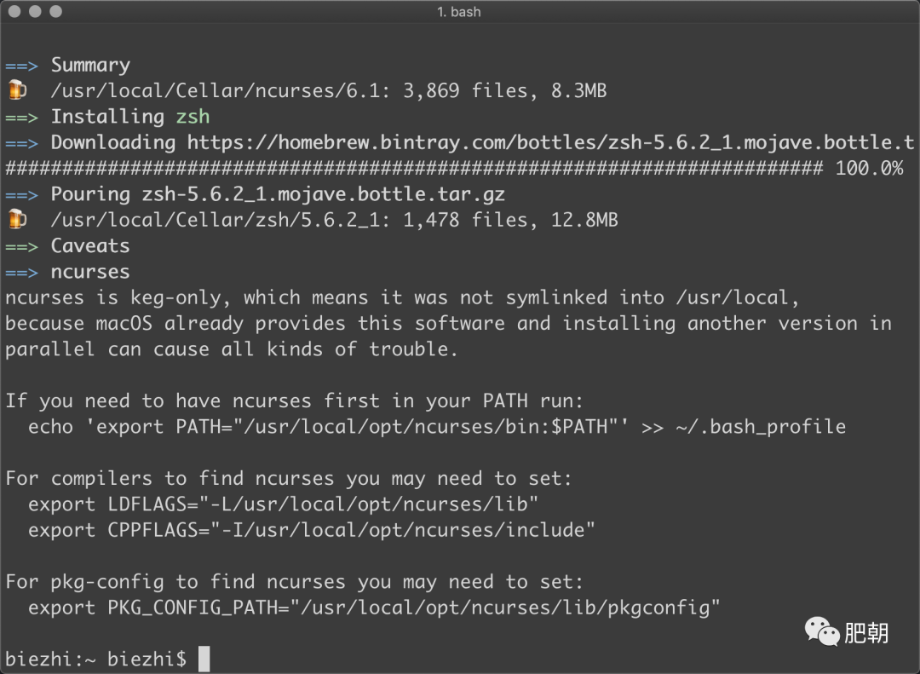Click the export PKG_CONFIG_PATH command line

374,608
